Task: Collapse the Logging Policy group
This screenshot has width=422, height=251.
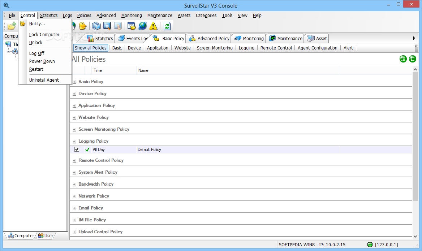Action: point(74,142)
